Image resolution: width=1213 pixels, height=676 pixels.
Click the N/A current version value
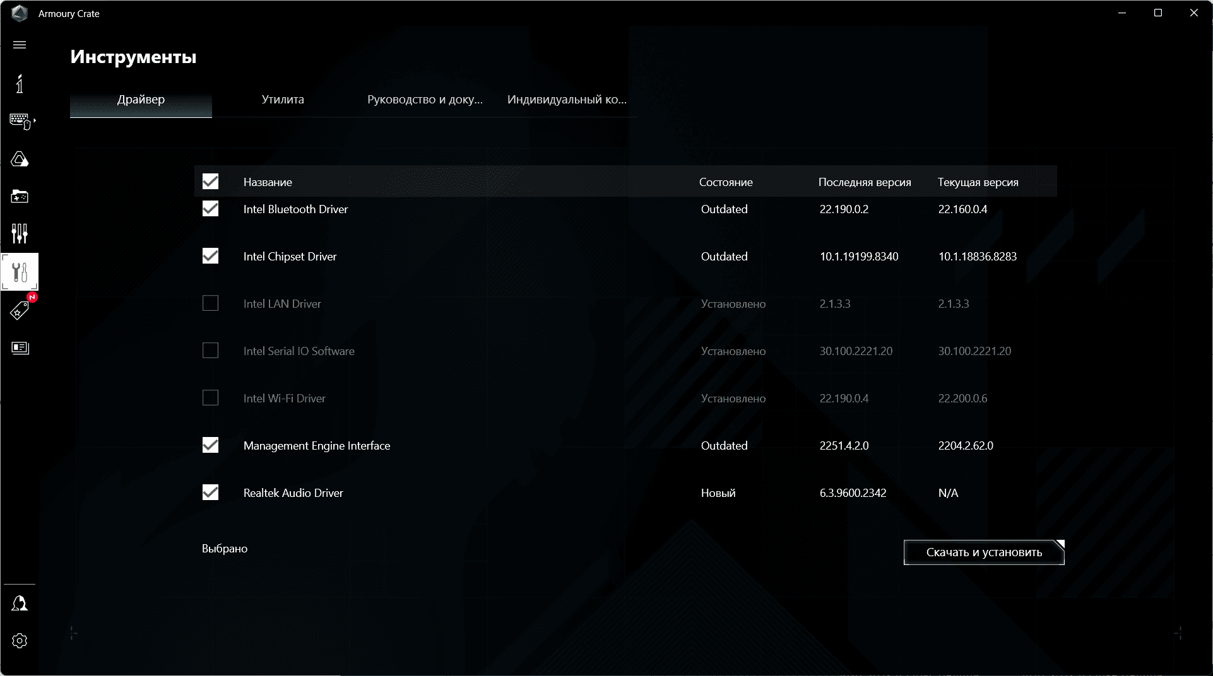coord(948,493)
